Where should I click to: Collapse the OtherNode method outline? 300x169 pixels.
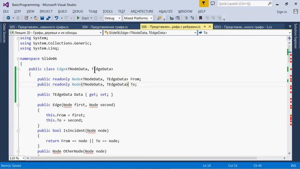coord(18,151)
